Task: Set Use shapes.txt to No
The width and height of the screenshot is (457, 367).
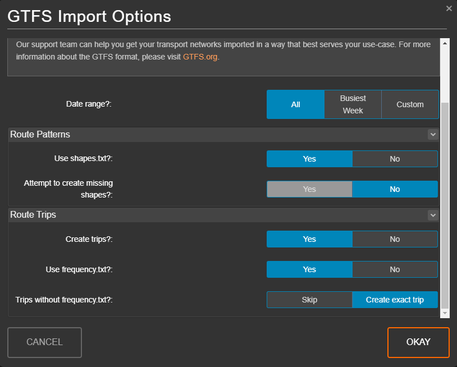Action: pyautogui.click(x=395, y=159)
